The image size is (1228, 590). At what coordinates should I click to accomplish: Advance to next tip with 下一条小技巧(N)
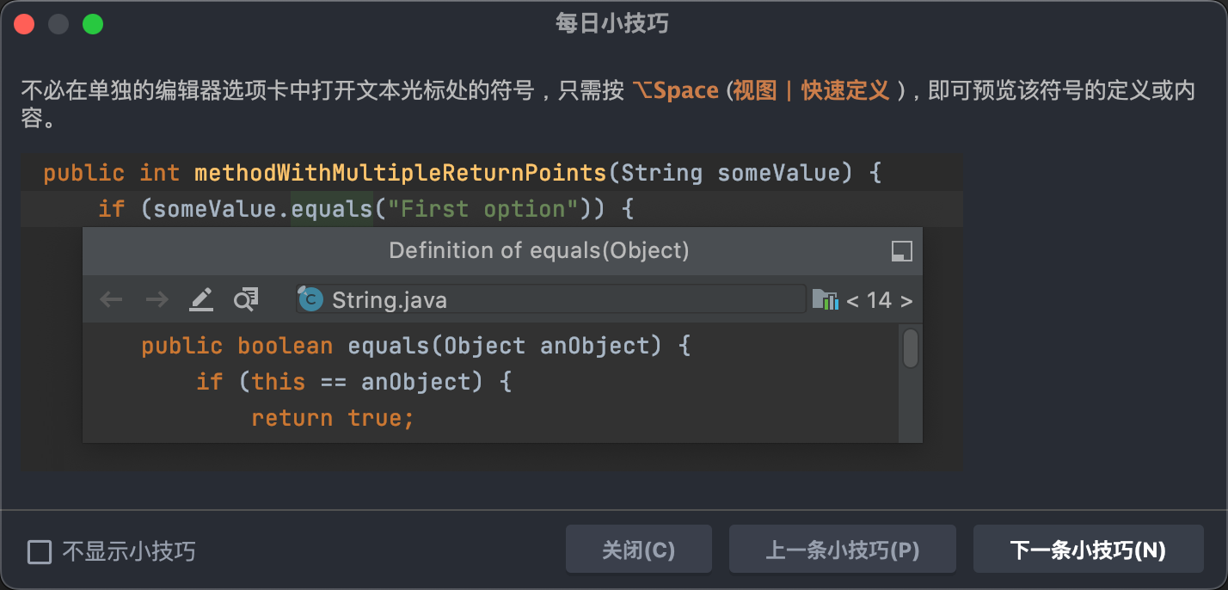[x=1088, y=549]
